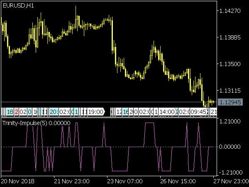
Task: Open the 19:00 event marker
Action: [x=96, y=112]
